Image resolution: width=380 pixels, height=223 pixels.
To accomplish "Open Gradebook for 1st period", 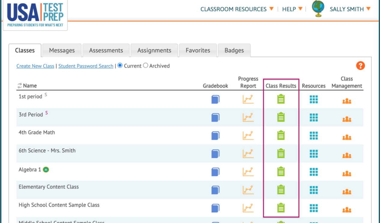I will pyautogui.click(x=216, y=99).
